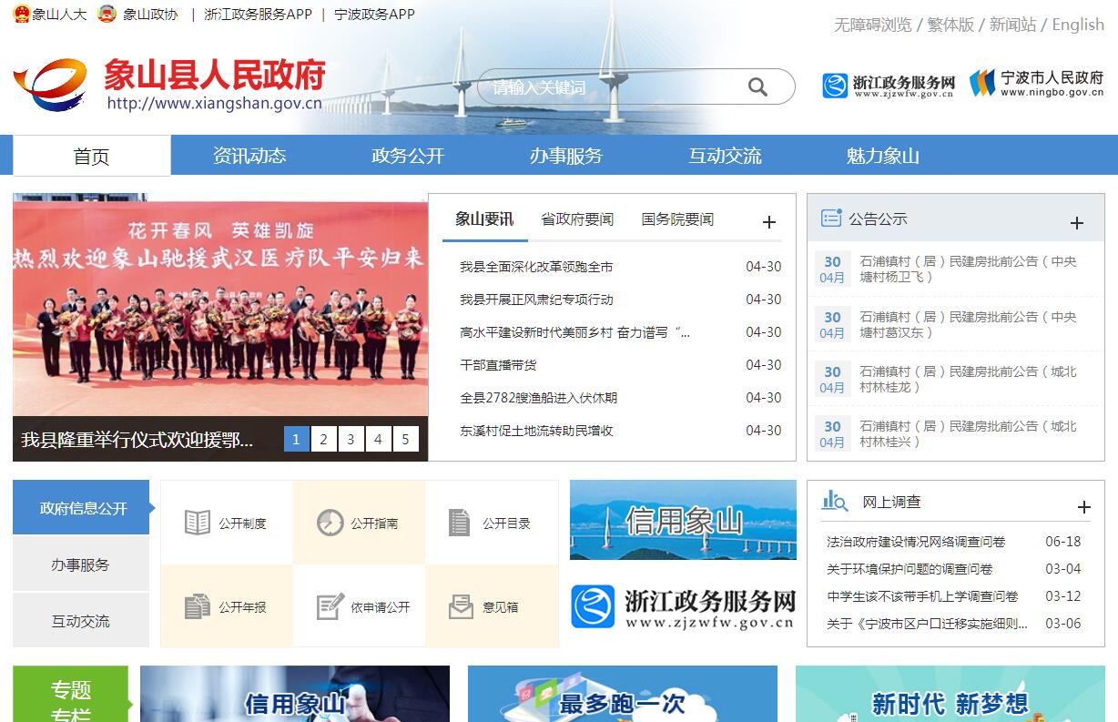This screenshot has width=1118, height=722.
Task: Switch to the 象山要讯 tab
Action: 484,219
